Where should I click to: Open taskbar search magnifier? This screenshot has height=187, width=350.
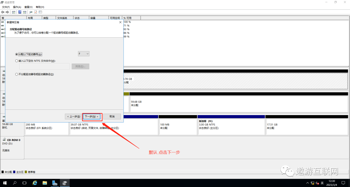click(15, 183)
